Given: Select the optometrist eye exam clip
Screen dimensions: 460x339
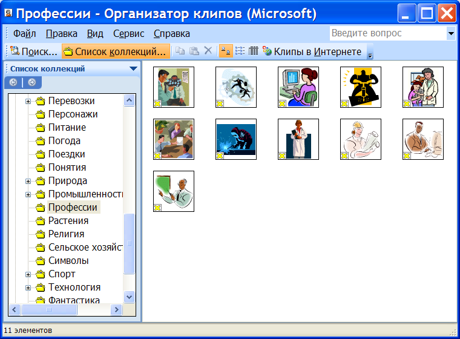Looking at the screenshot, I should coord(174,87).
